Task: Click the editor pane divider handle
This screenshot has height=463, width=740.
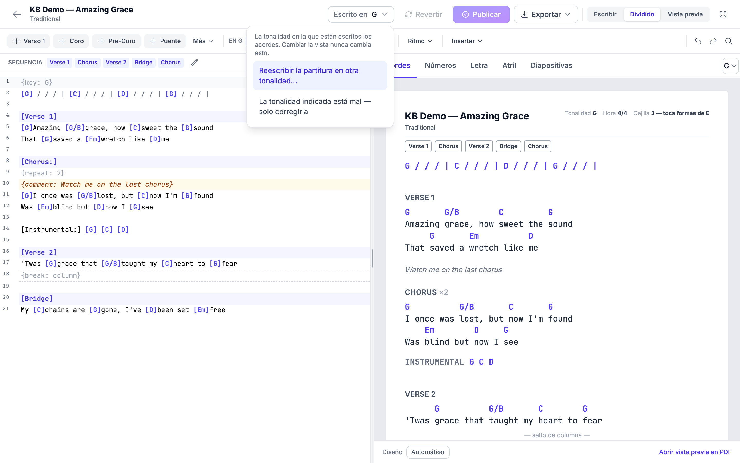Action: point(372,258)
